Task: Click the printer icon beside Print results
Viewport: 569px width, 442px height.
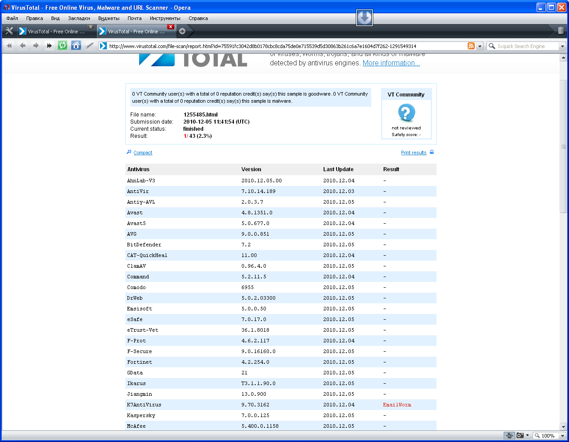Action: (x=432, y=152)
